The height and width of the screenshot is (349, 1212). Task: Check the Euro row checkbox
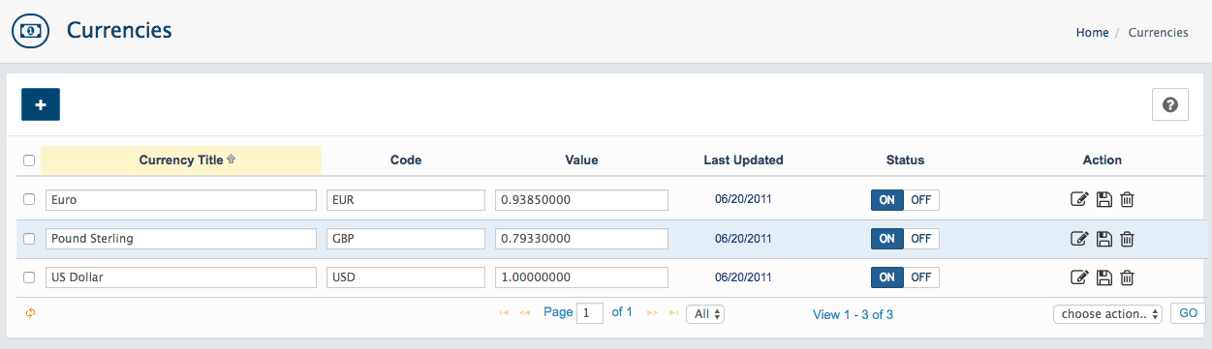click(29, 199)
